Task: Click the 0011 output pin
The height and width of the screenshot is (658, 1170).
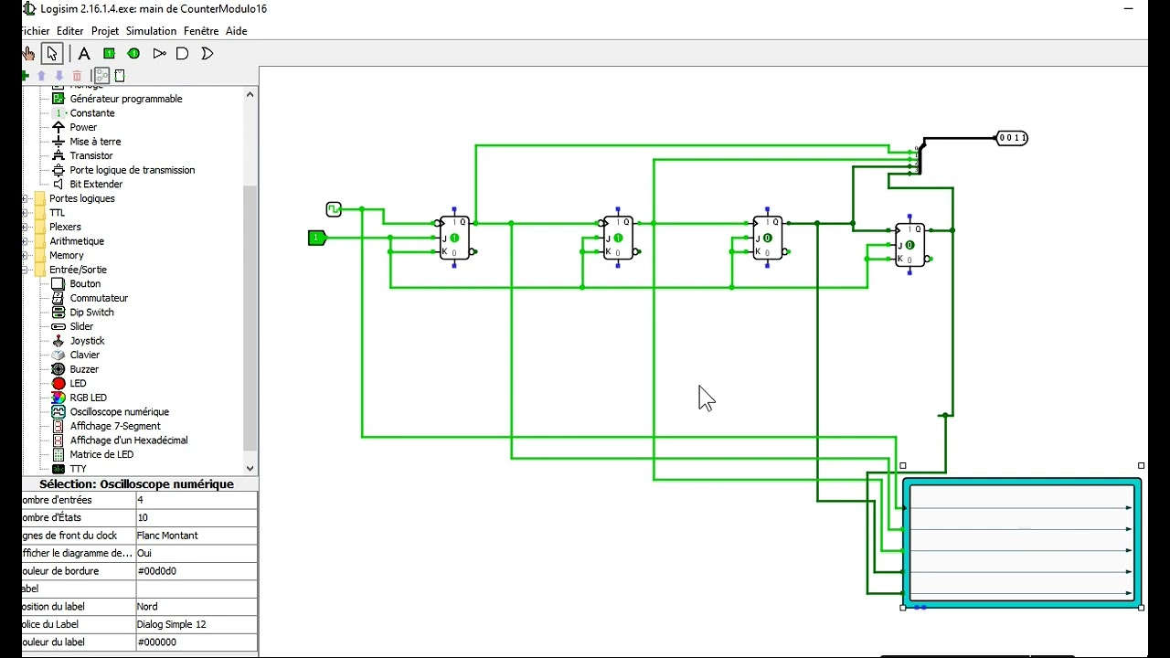Action: click(1012, 138)
